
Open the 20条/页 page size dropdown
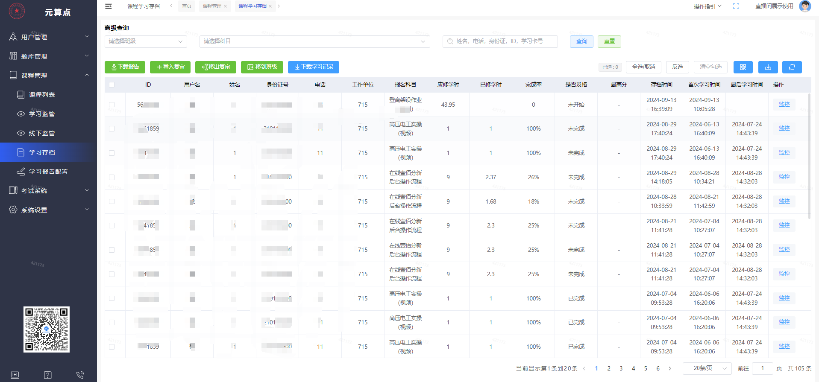click(707, 368)
